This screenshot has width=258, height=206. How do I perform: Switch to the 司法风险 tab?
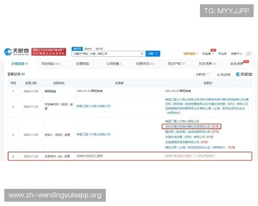(x=51, y=64)
